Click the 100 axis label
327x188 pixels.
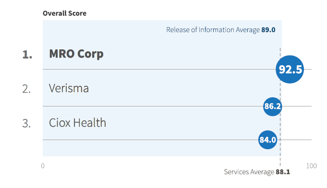(x=311, y=166)
